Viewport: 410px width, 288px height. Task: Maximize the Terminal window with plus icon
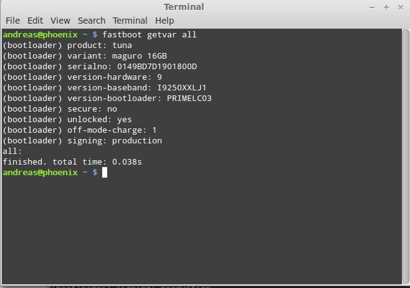click(386, 7)
